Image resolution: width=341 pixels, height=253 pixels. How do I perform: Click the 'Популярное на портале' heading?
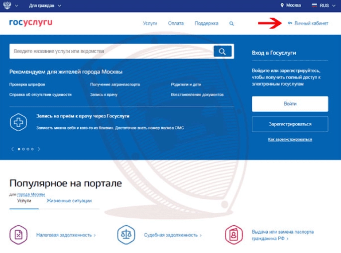click(66, 183)
